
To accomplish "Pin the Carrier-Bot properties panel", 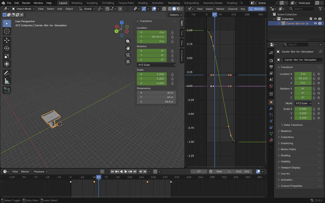I will coord(320,52).
